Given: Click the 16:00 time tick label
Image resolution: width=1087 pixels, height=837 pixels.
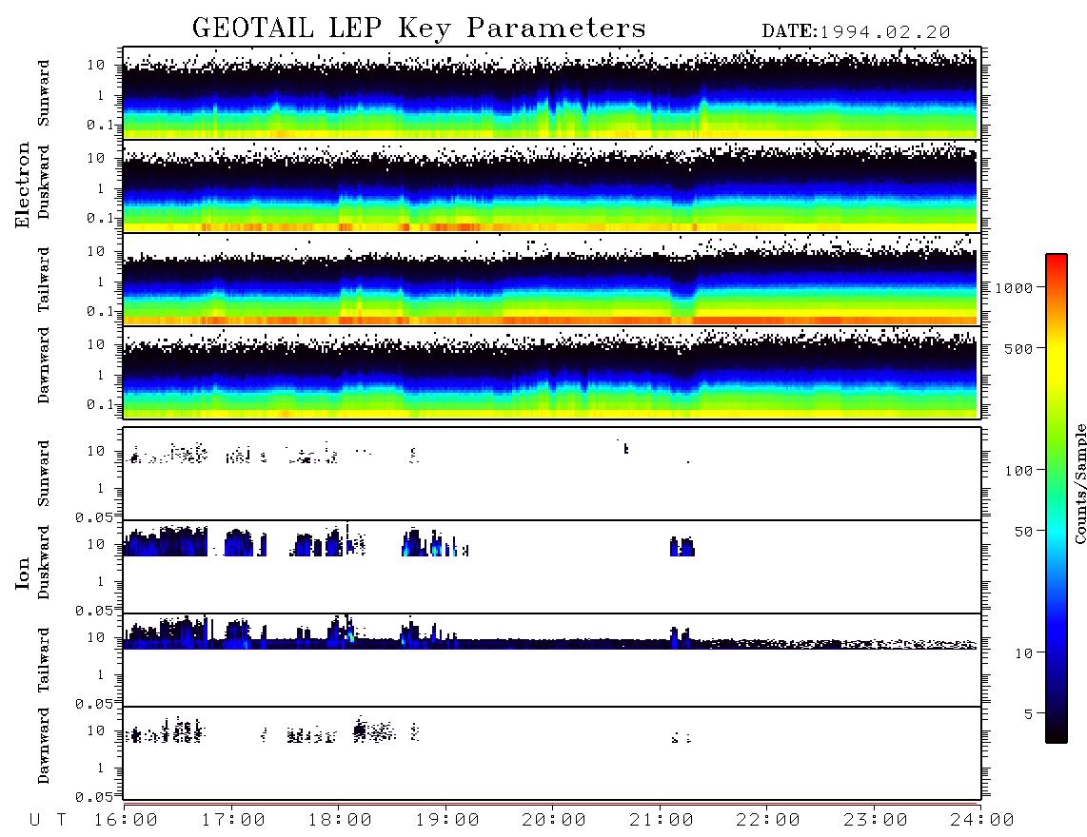Looking at the screenshot, I should click(126, 821).
